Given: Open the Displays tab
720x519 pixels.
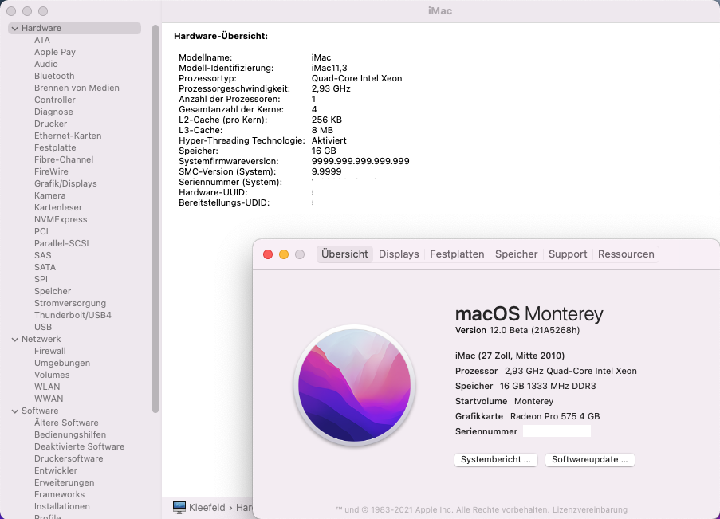Looking at the screenshot, I should [399, 254].
